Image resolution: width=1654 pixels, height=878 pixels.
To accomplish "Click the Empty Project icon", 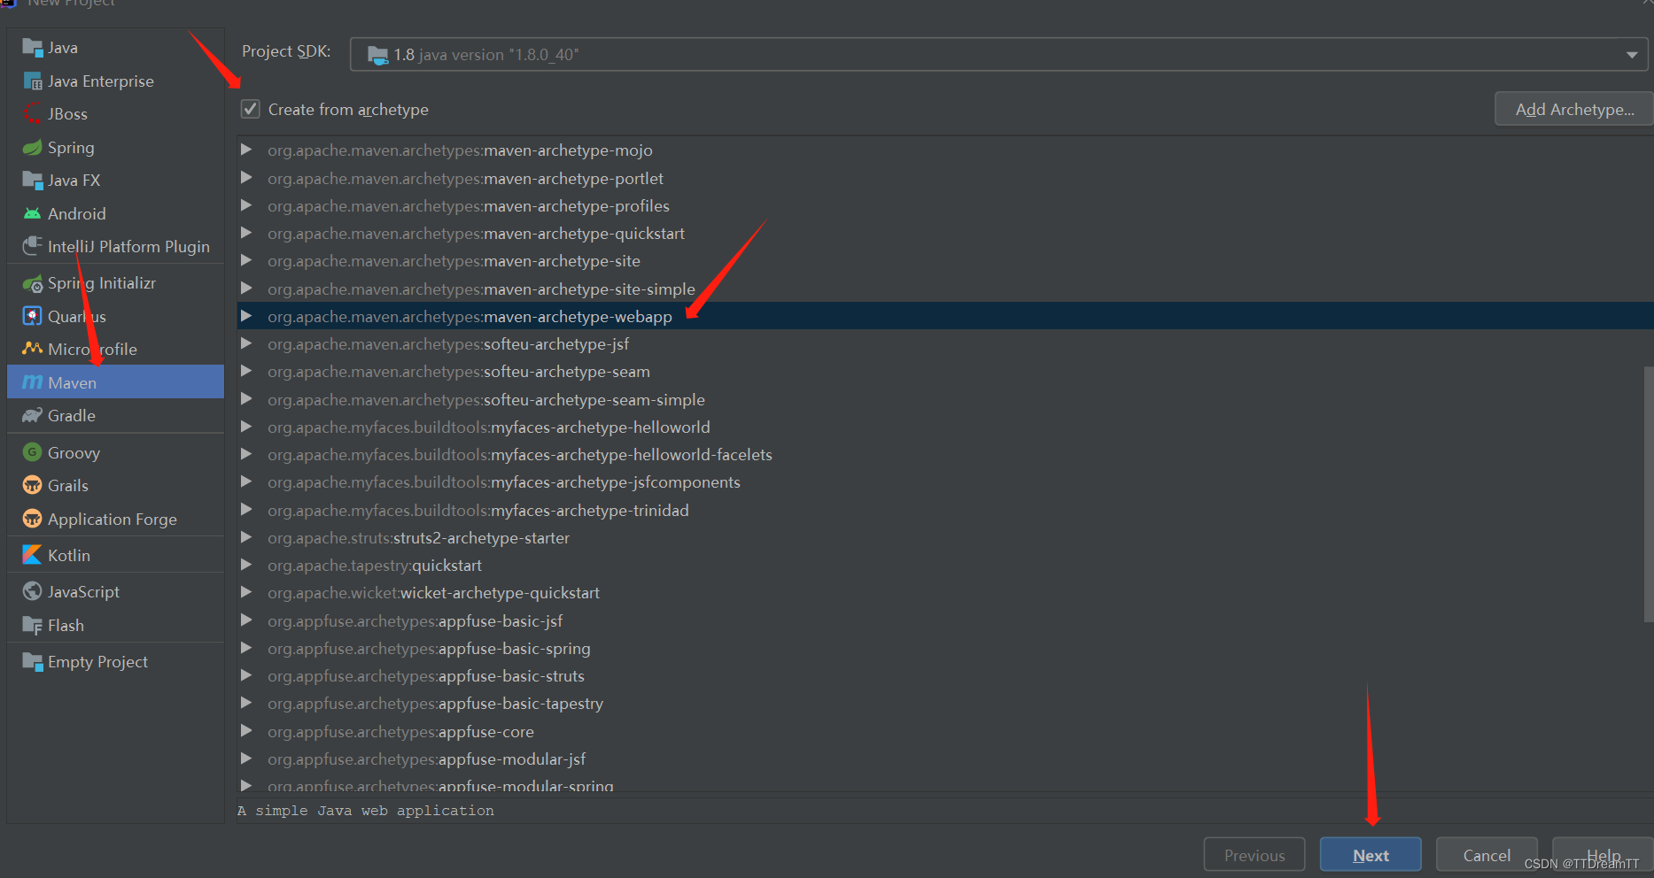I will (x=33, y=661).
